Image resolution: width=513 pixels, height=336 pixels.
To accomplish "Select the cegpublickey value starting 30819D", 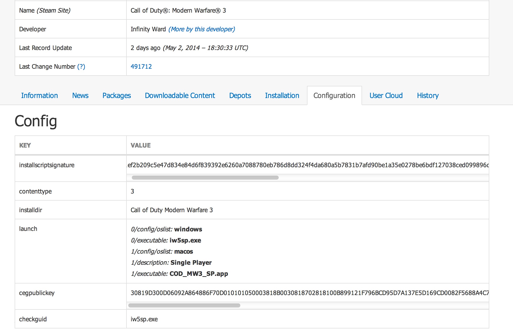I will 310,293.
